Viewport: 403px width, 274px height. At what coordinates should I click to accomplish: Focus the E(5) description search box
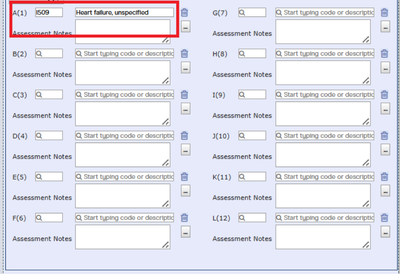(x=125, y=176)
